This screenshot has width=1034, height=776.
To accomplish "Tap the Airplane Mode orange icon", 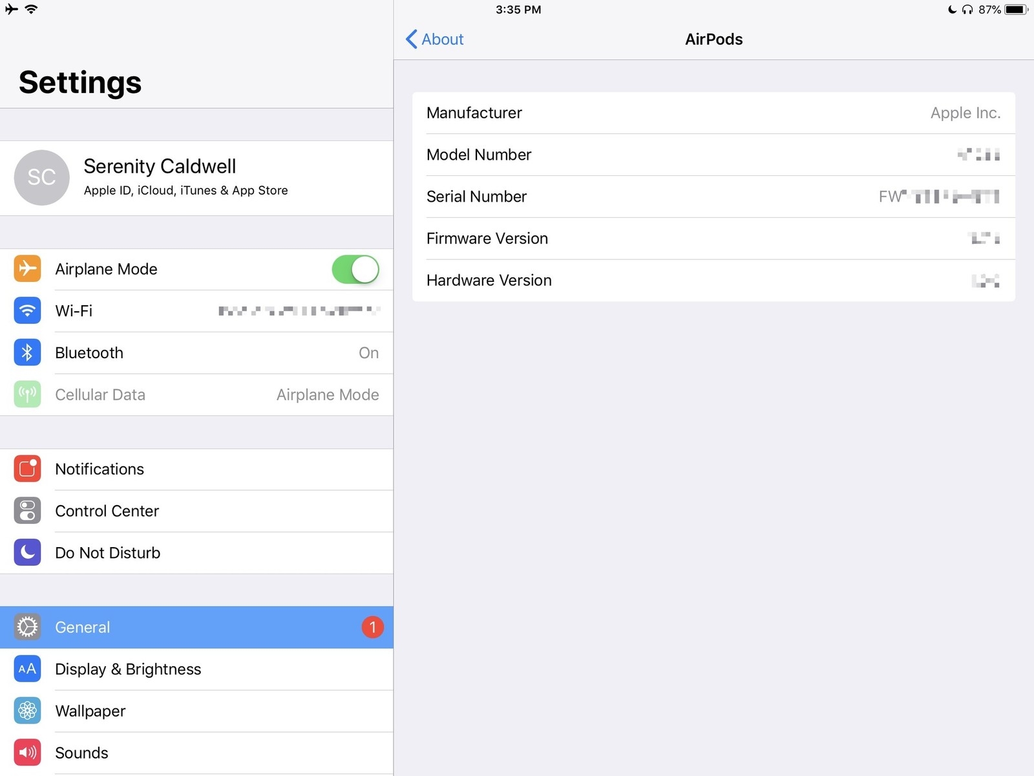I will (27, 268).
